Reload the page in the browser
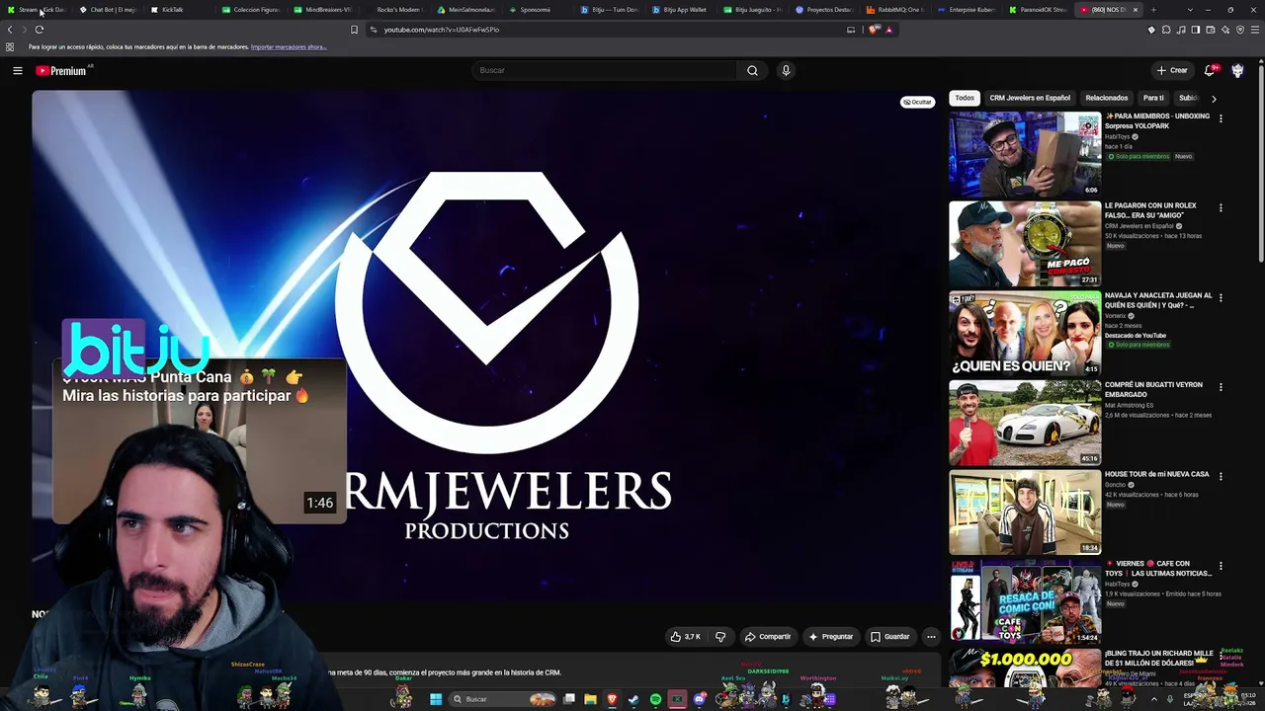1265x711 pixels. pyautogui.click(x=39, y=30)
